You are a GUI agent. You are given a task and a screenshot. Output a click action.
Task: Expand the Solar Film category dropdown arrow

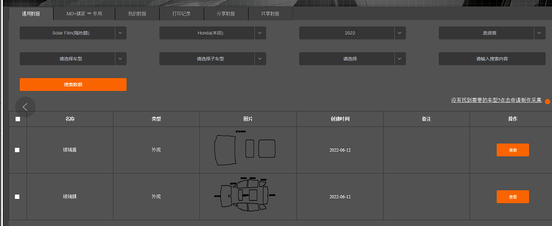coord(121,33)
